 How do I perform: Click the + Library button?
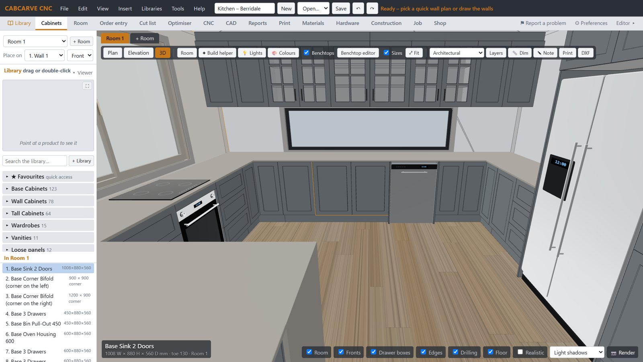[x=82, y=161]
